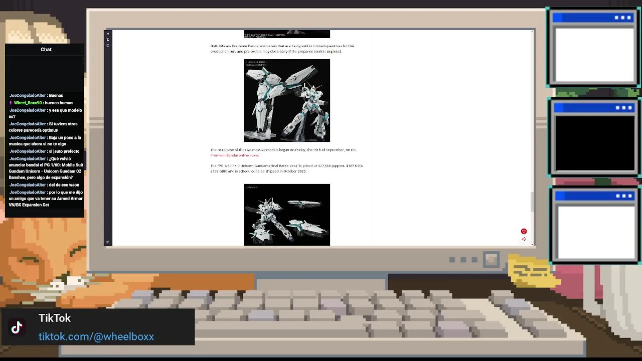Click the TikTok logo icon in the overlay

click(x=17, y=327)
